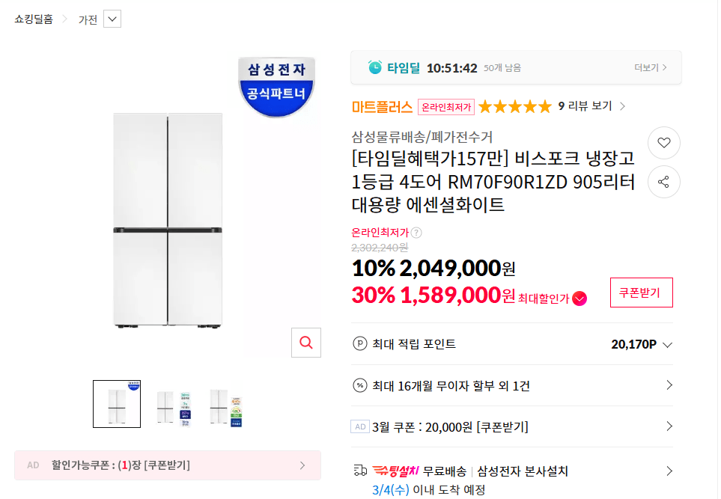Toggle the wishlist heart icon
721x499 pixels.
663,143
